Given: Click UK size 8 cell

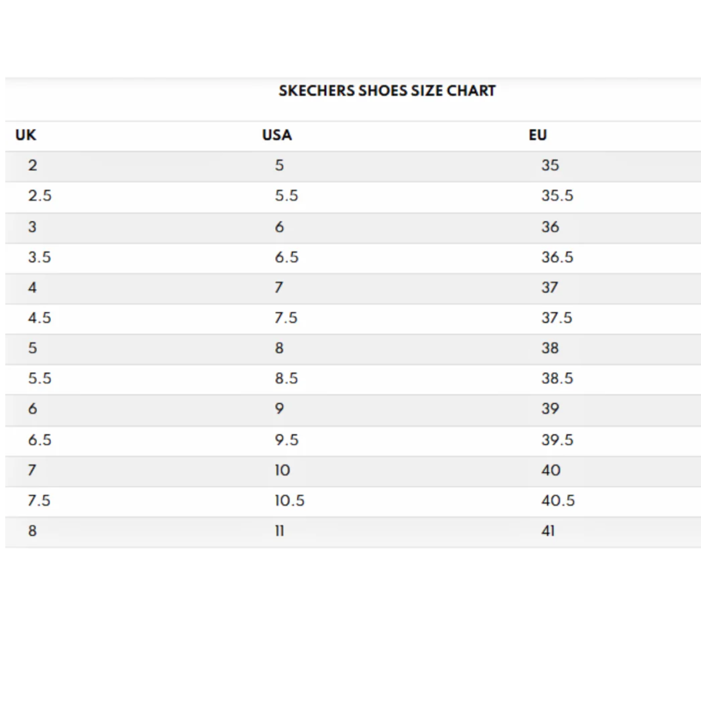Looking at the screenshot, I should 33,531.
